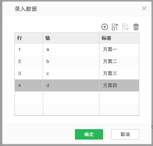Click the move row down icon
The height and width of the screenshot is (146, 153).
[126, 27]
